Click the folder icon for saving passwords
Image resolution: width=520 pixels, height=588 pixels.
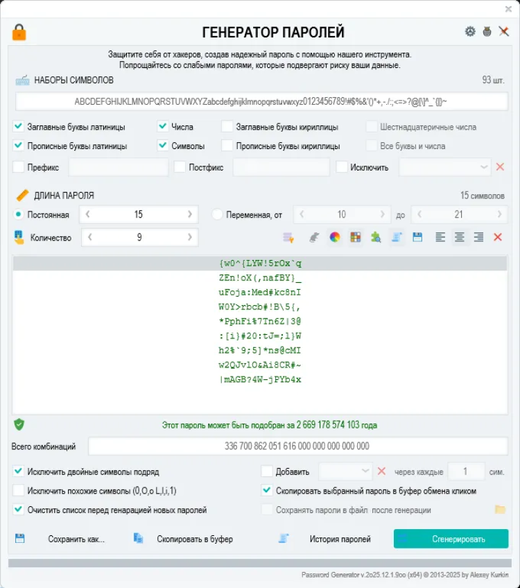(x=499, y=510)
